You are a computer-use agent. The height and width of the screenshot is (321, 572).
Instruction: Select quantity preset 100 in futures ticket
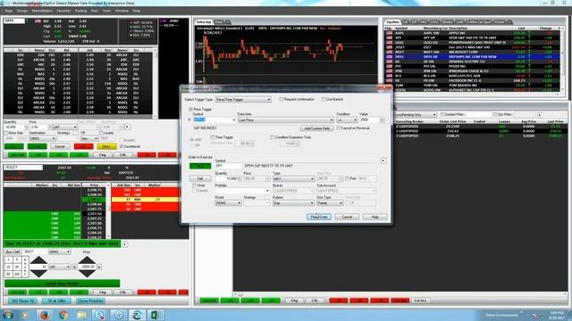coord(17,274)
